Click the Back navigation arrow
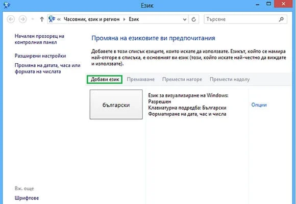This screenshot has width=296, height=204. [11, 19]
